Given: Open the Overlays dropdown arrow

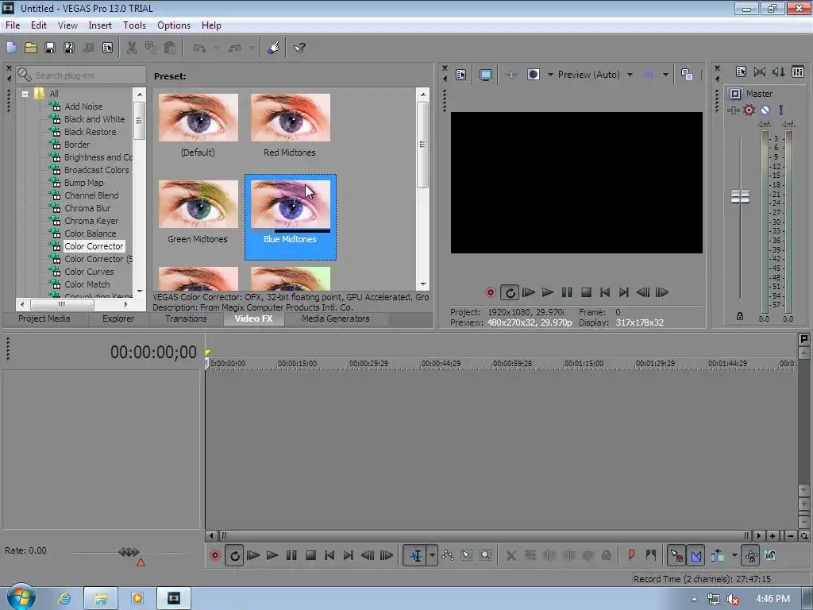Looking at the screenshot, I should click(665, 75).
